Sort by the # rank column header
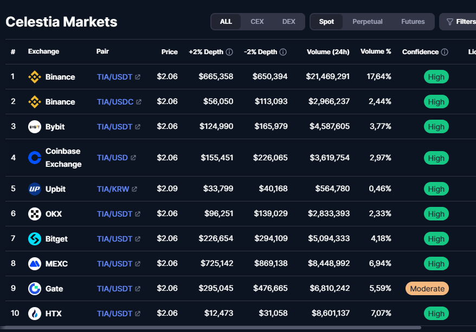Image resolution: width=476 pixels, height=332 pixels. tap(13, 51)
